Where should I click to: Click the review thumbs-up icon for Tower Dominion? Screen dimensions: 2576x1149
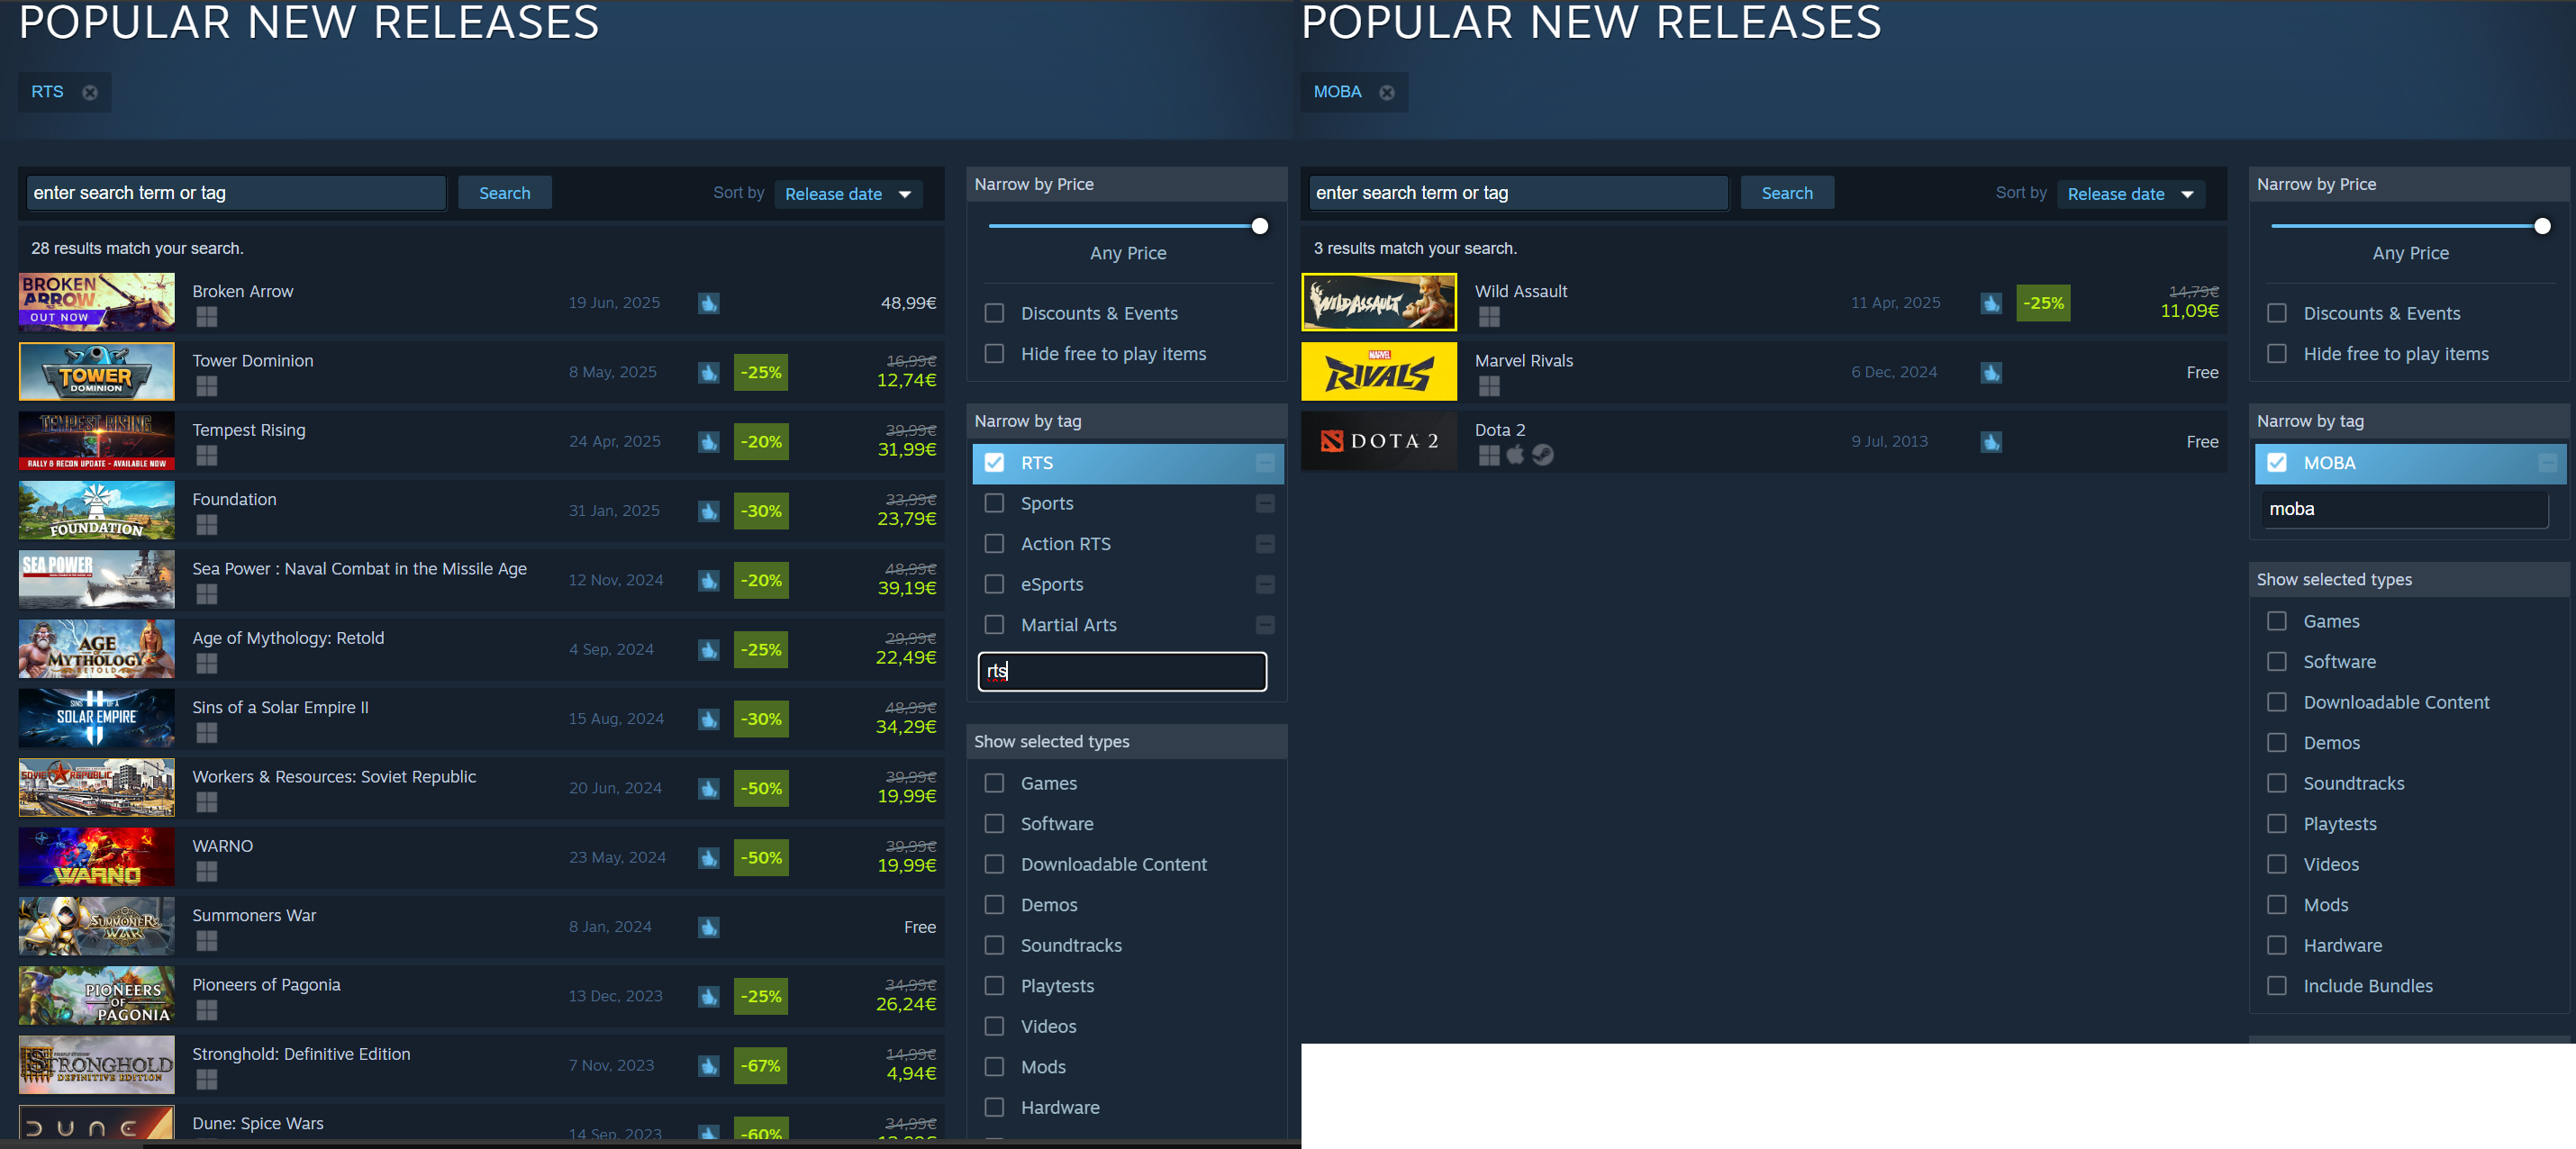pos(709,372)
